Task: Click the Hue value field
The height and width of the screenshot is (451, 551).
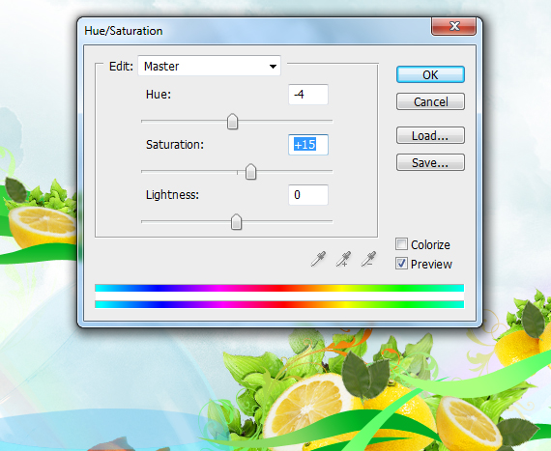Action: (308, 95)
